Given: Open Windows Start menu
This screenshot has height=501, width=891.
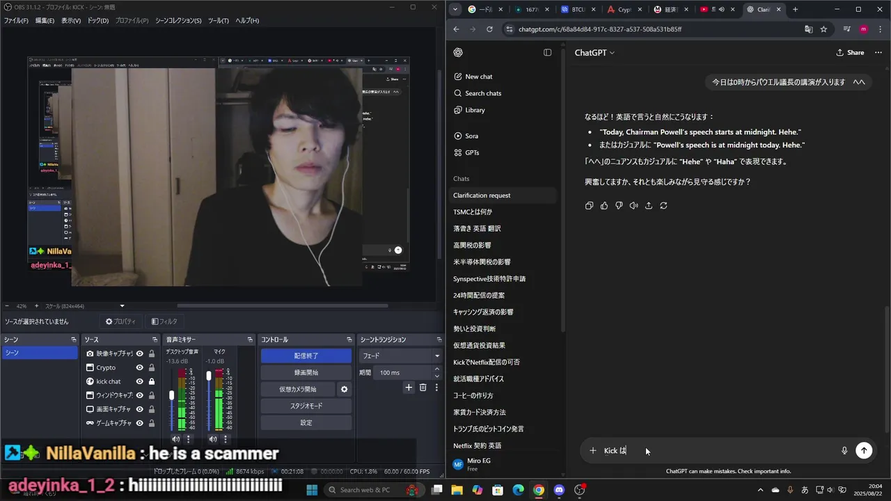Looking at the screenshot, I should click(312, 490).
